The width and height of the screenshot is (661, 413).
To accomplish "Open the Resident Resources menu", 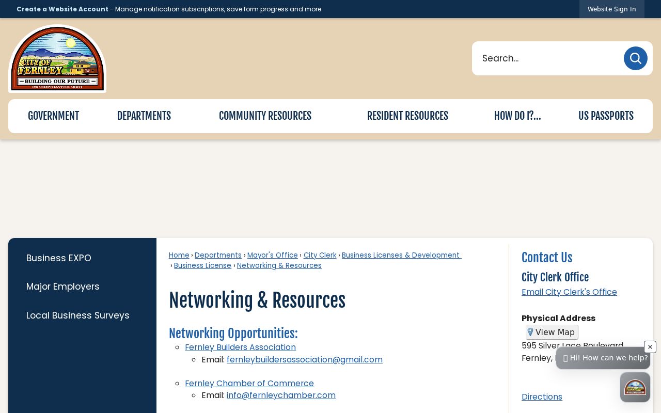I will [407, 116].
